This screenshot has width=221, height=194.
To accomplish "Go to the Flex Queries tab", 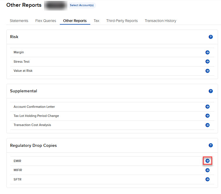I will pos(45,21).
